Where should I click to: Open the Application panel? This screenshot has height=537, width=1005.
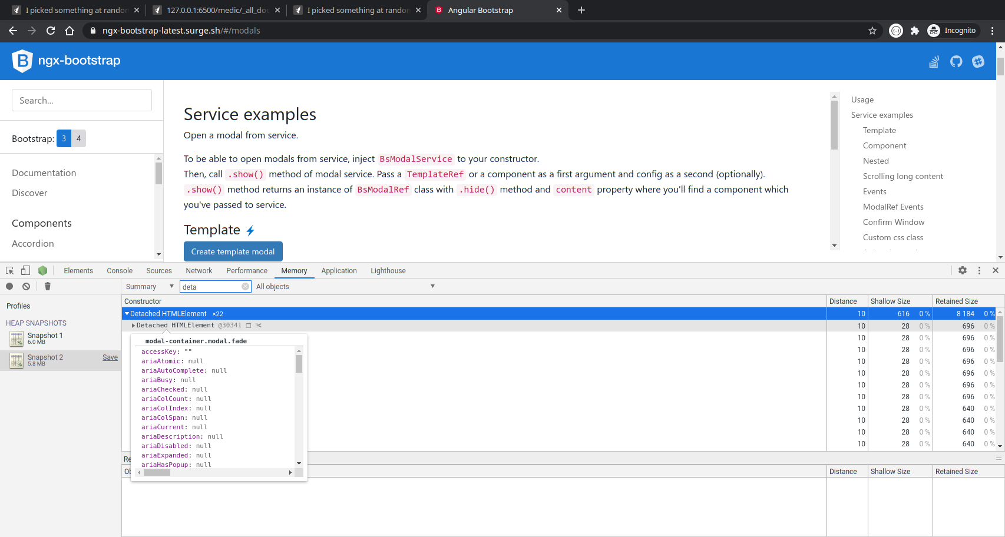[x=339, y=270]
